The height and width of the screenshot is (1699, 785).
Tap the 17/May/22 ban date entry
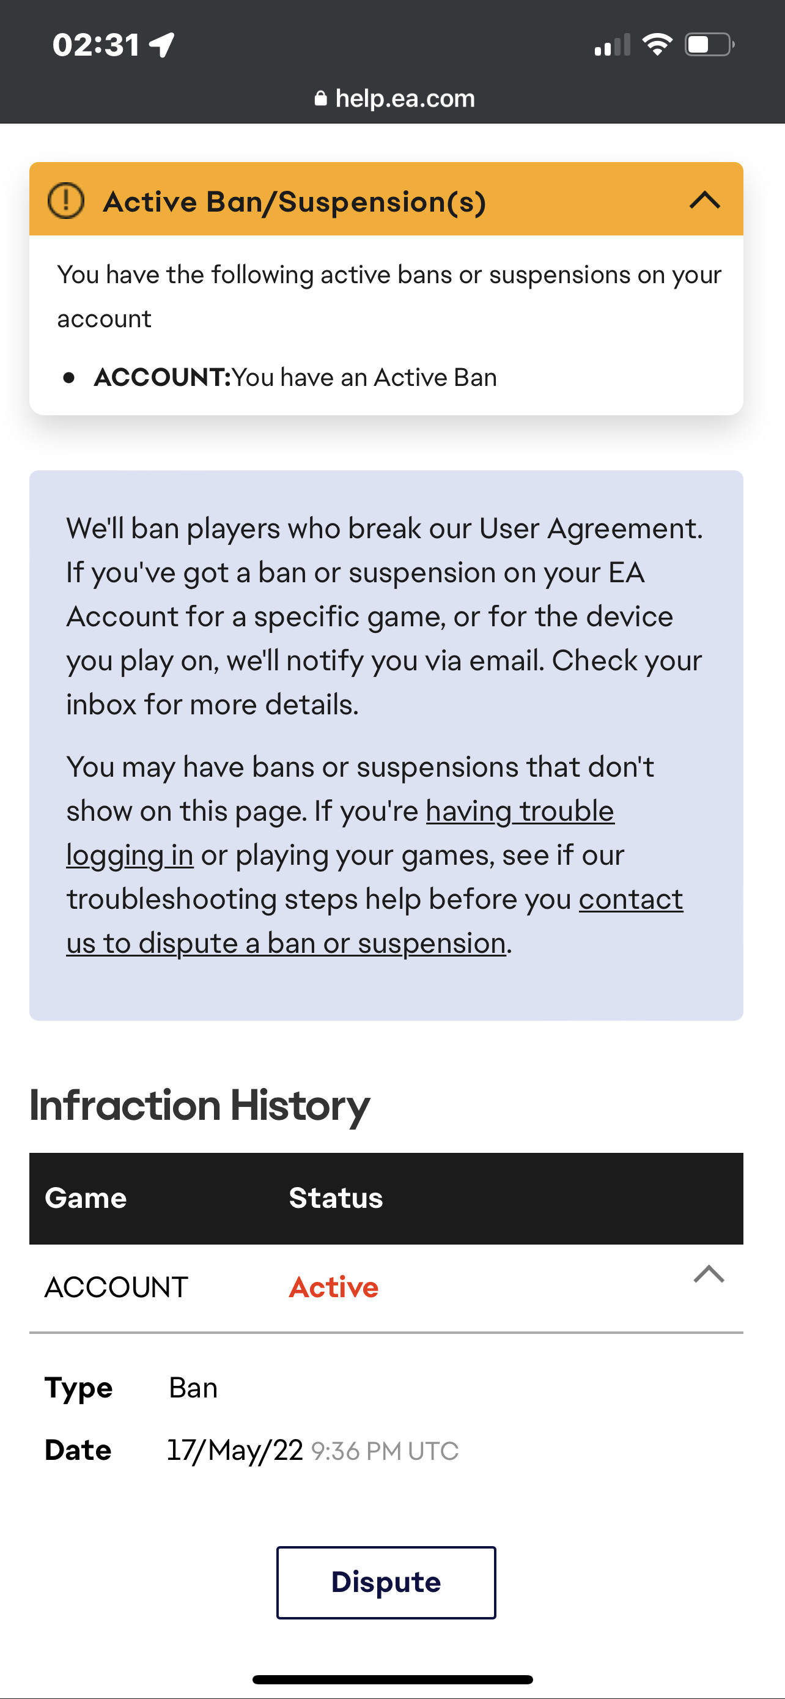235,1449
